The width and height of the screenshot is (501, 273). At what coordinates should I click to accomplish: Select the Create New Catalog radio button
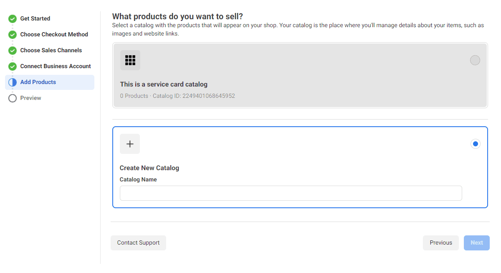475,144
